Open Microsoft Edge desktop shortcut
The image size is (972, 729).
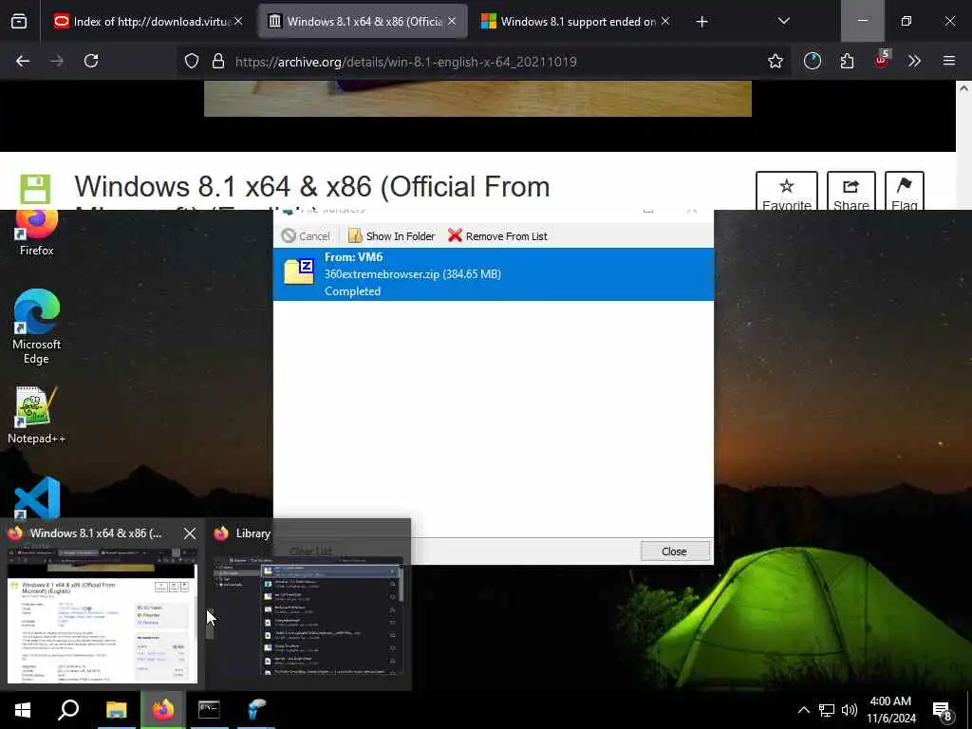(37, 327)
